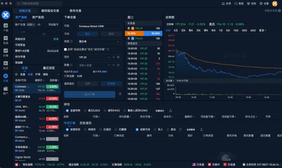Click help icon after 自适应算法 option
Viewport: 282px width, 168px height.
point(108,49)
